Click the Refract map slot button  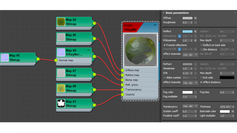click(x=195, y=64)
